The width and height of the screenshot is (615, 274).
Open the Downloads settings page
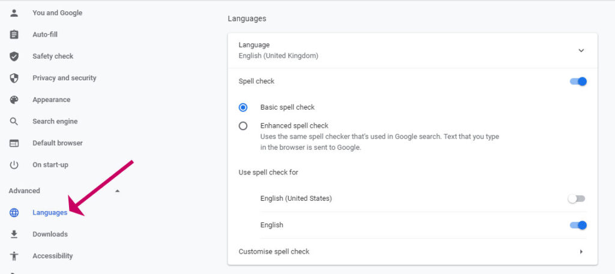pyautogui.click(x=50, y=234)
